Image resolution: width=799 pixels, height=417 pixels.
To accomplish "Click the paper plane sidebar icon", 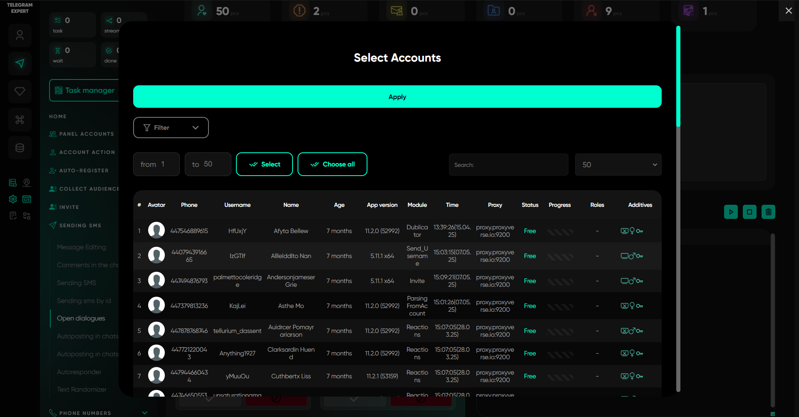I will (20, 63).
